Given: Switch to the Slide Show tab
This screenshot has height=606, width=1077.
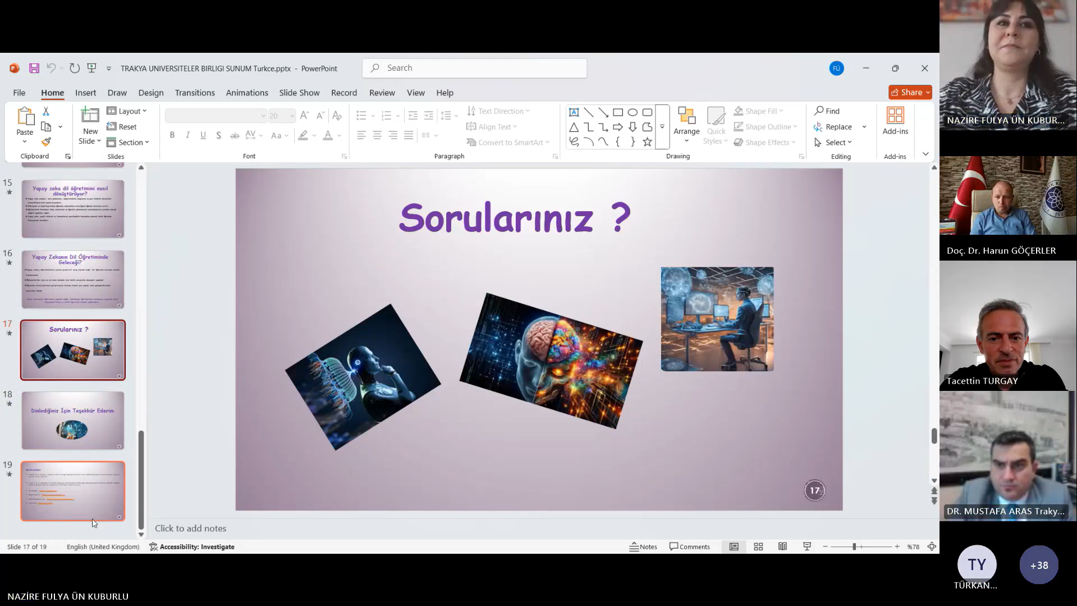Looking at the screenshot, I should pos(299,93).
